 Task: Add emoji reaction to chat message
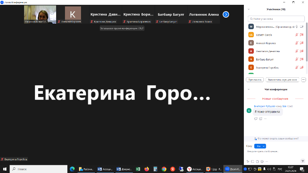[x=261, y=119]
